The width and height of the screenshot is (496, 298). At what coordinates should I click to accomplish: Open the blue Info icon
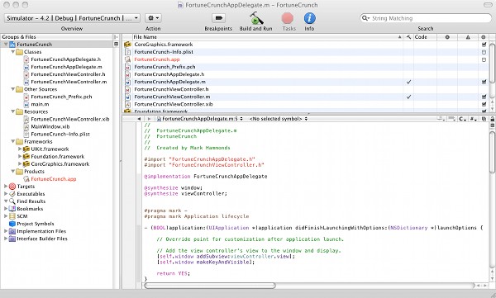[x=310, y=18]
